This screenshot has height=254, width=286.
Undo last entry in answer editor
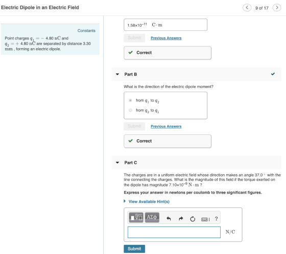[x=169, y=219]
